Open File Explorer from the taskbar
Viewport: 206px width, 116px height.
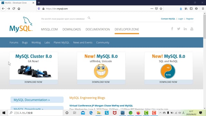pyautogui.click(x=99, y=113)
